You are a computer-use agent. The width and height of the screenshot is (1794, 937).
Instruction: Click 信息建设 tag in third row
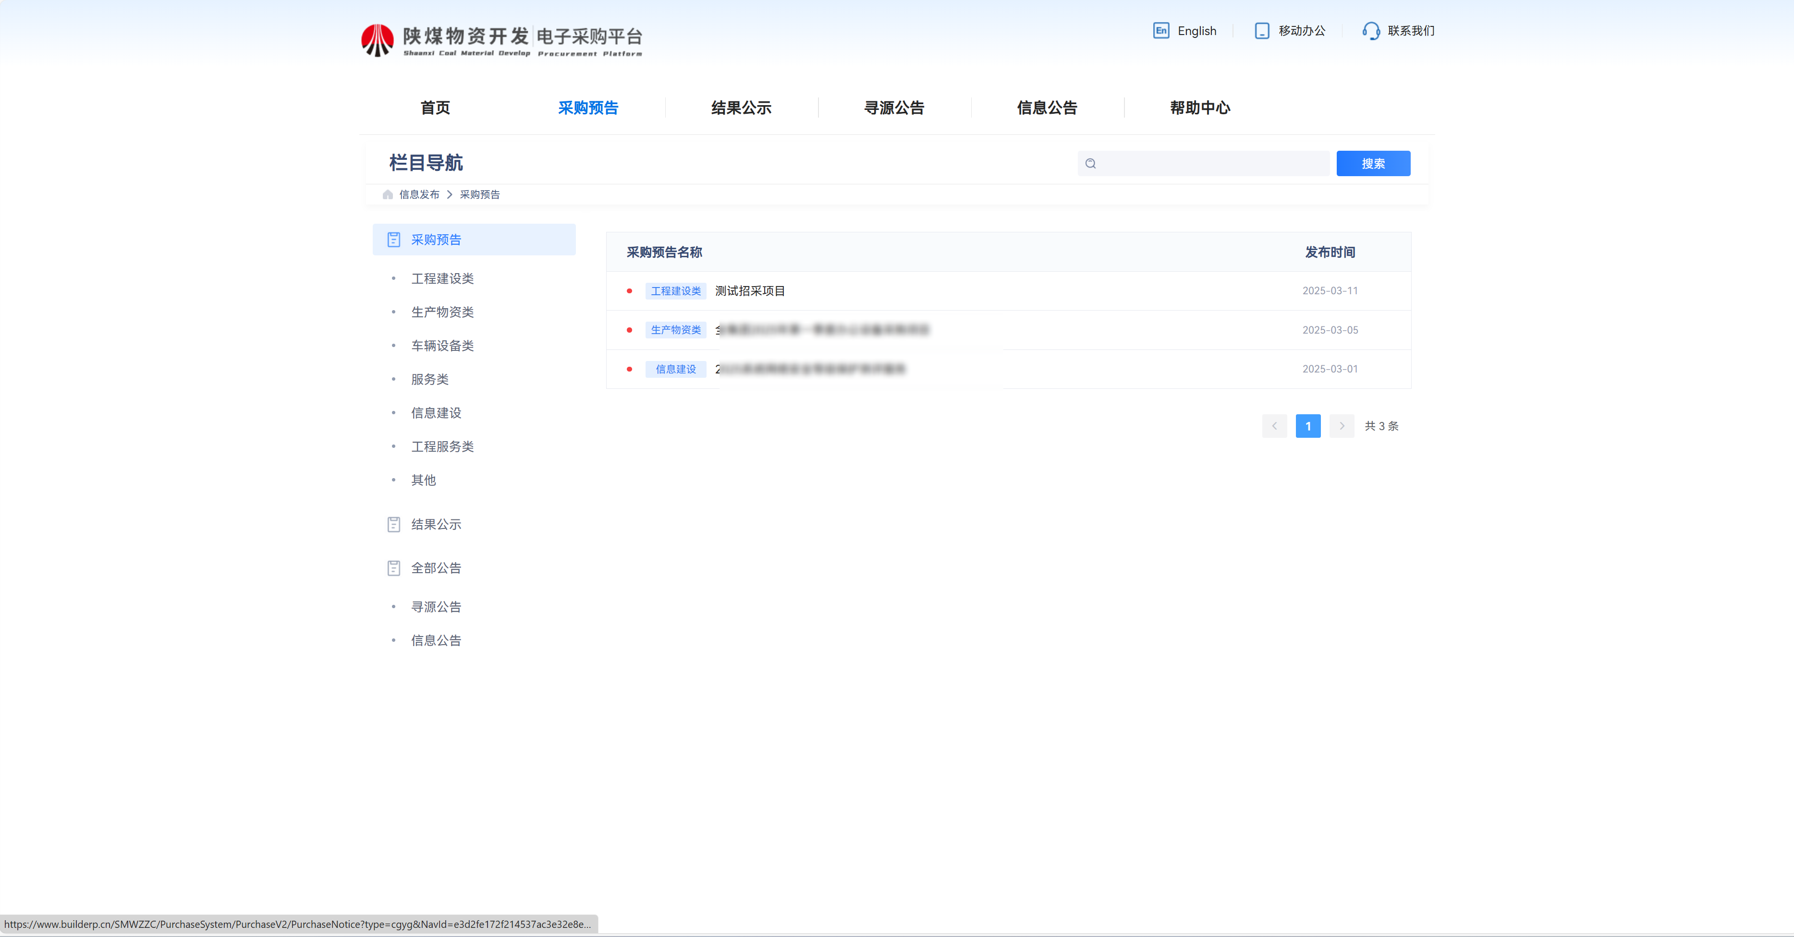[675, 369]
